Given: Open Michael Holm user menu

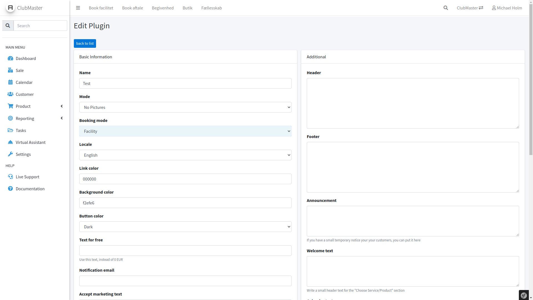Looking at the screenshot, I should [507, 8].
